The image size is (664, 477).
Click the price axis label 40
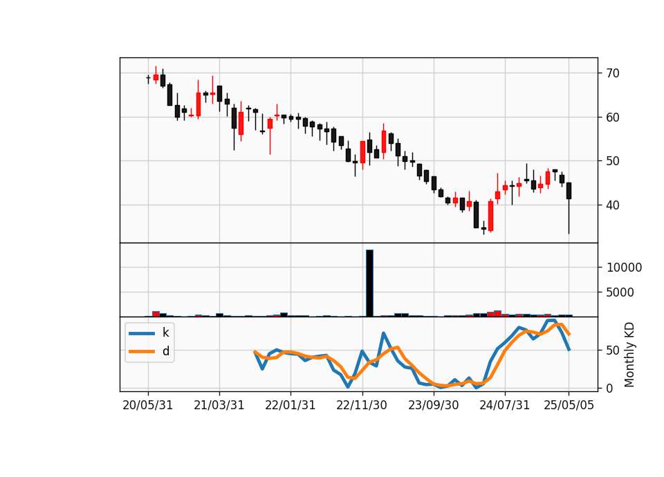click(x=613, y=205)
